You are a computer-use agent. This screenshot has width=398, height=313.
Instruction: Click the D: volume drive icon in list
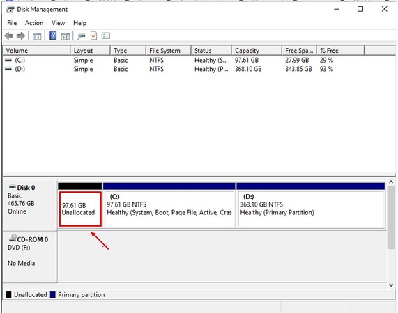(x=8, y=69)
